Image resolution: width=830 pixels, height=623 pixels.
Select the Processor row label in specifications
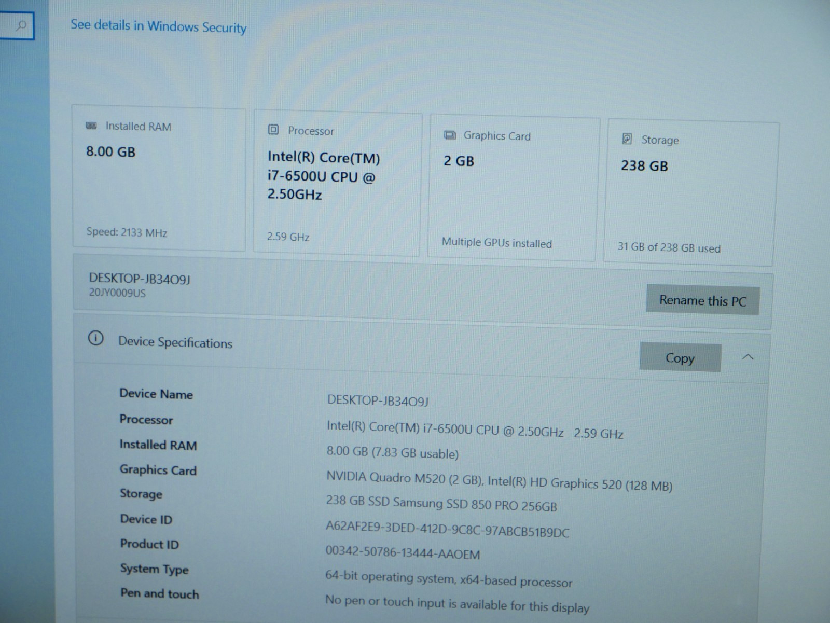pyautogui.click(x=146, y=419)
